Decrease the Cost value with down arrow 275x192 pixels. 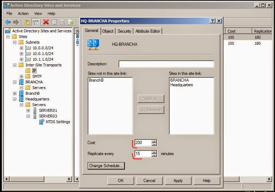click(154, 144)
